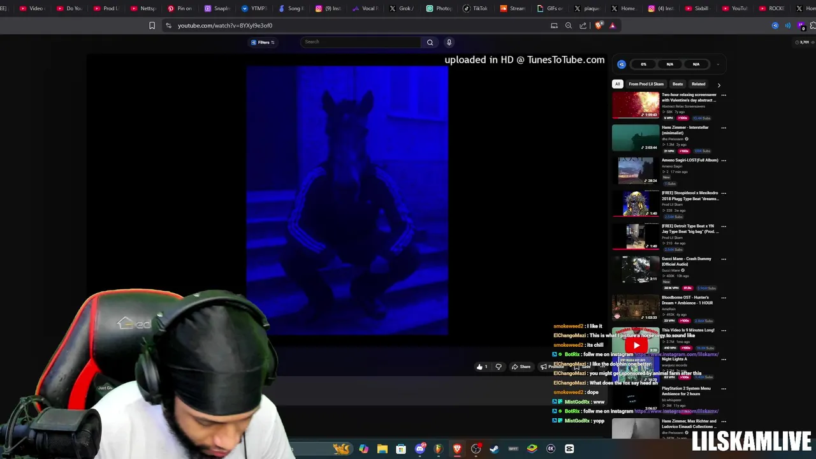Viewport: 816px width, 459px height.
Task: Click the zoom magnifier icon in address bar
Action: (569, 25)
